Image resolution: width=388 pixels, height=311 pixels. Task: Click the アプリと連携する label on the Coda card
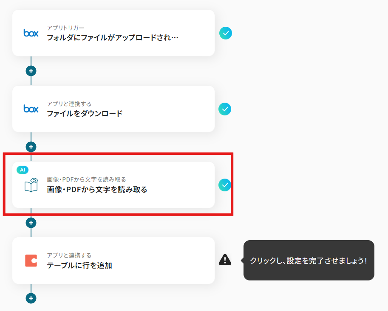click(x=69, y=255)
